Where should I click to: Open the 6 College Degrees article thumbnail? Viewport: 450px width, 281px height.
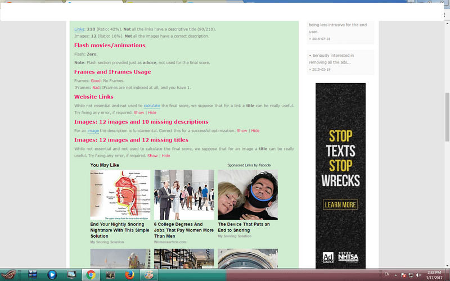click(x=184, y=194)
